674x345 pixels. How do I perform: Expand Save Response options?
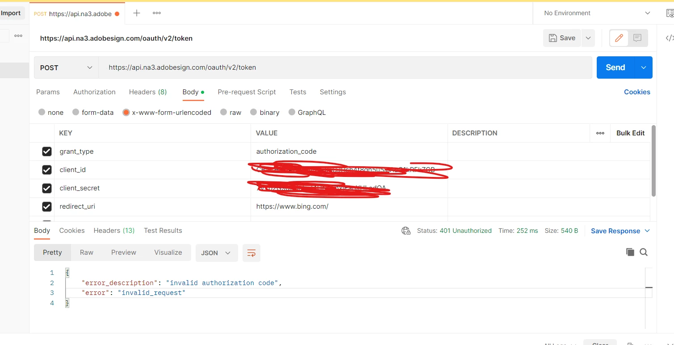647,231
